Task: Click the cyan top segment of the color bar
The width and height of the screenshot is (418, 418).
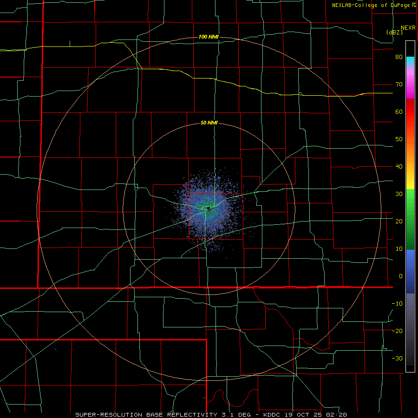Action: coord(410,61)
